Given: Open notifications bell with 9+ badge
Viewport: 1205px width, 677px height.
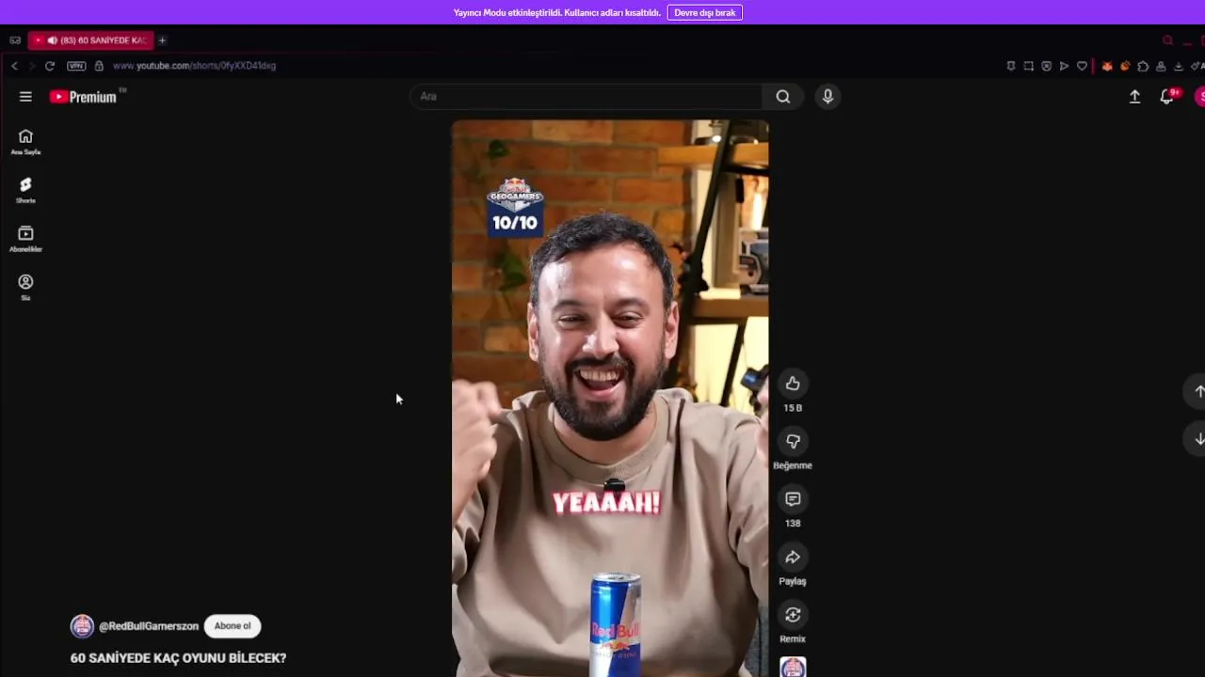Looking at the screenshot, I should pyautogui.click(x=1167, y=96).
